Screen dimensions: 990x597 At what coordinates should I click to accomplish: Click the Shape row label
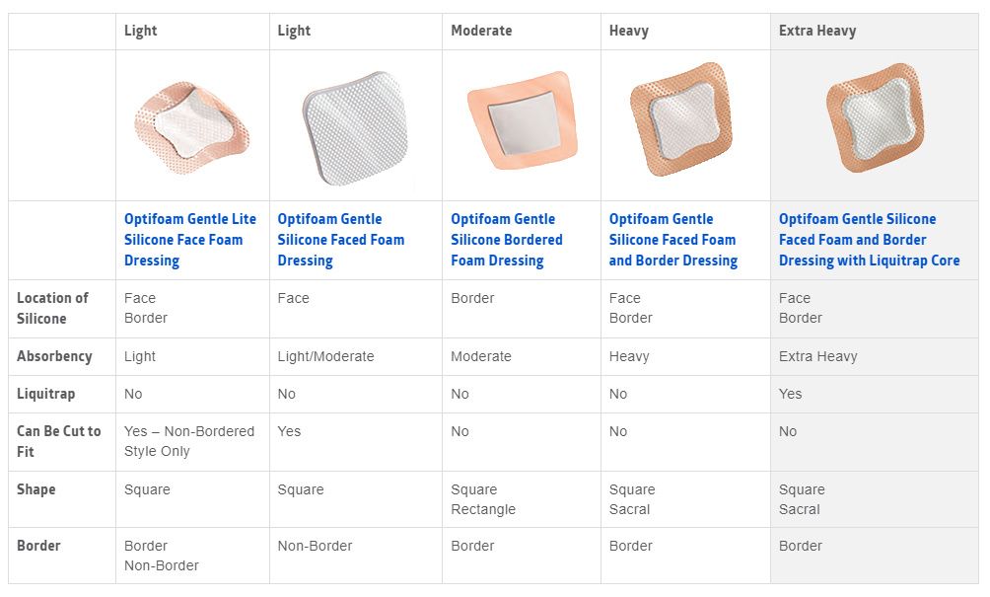coord(35,489)
